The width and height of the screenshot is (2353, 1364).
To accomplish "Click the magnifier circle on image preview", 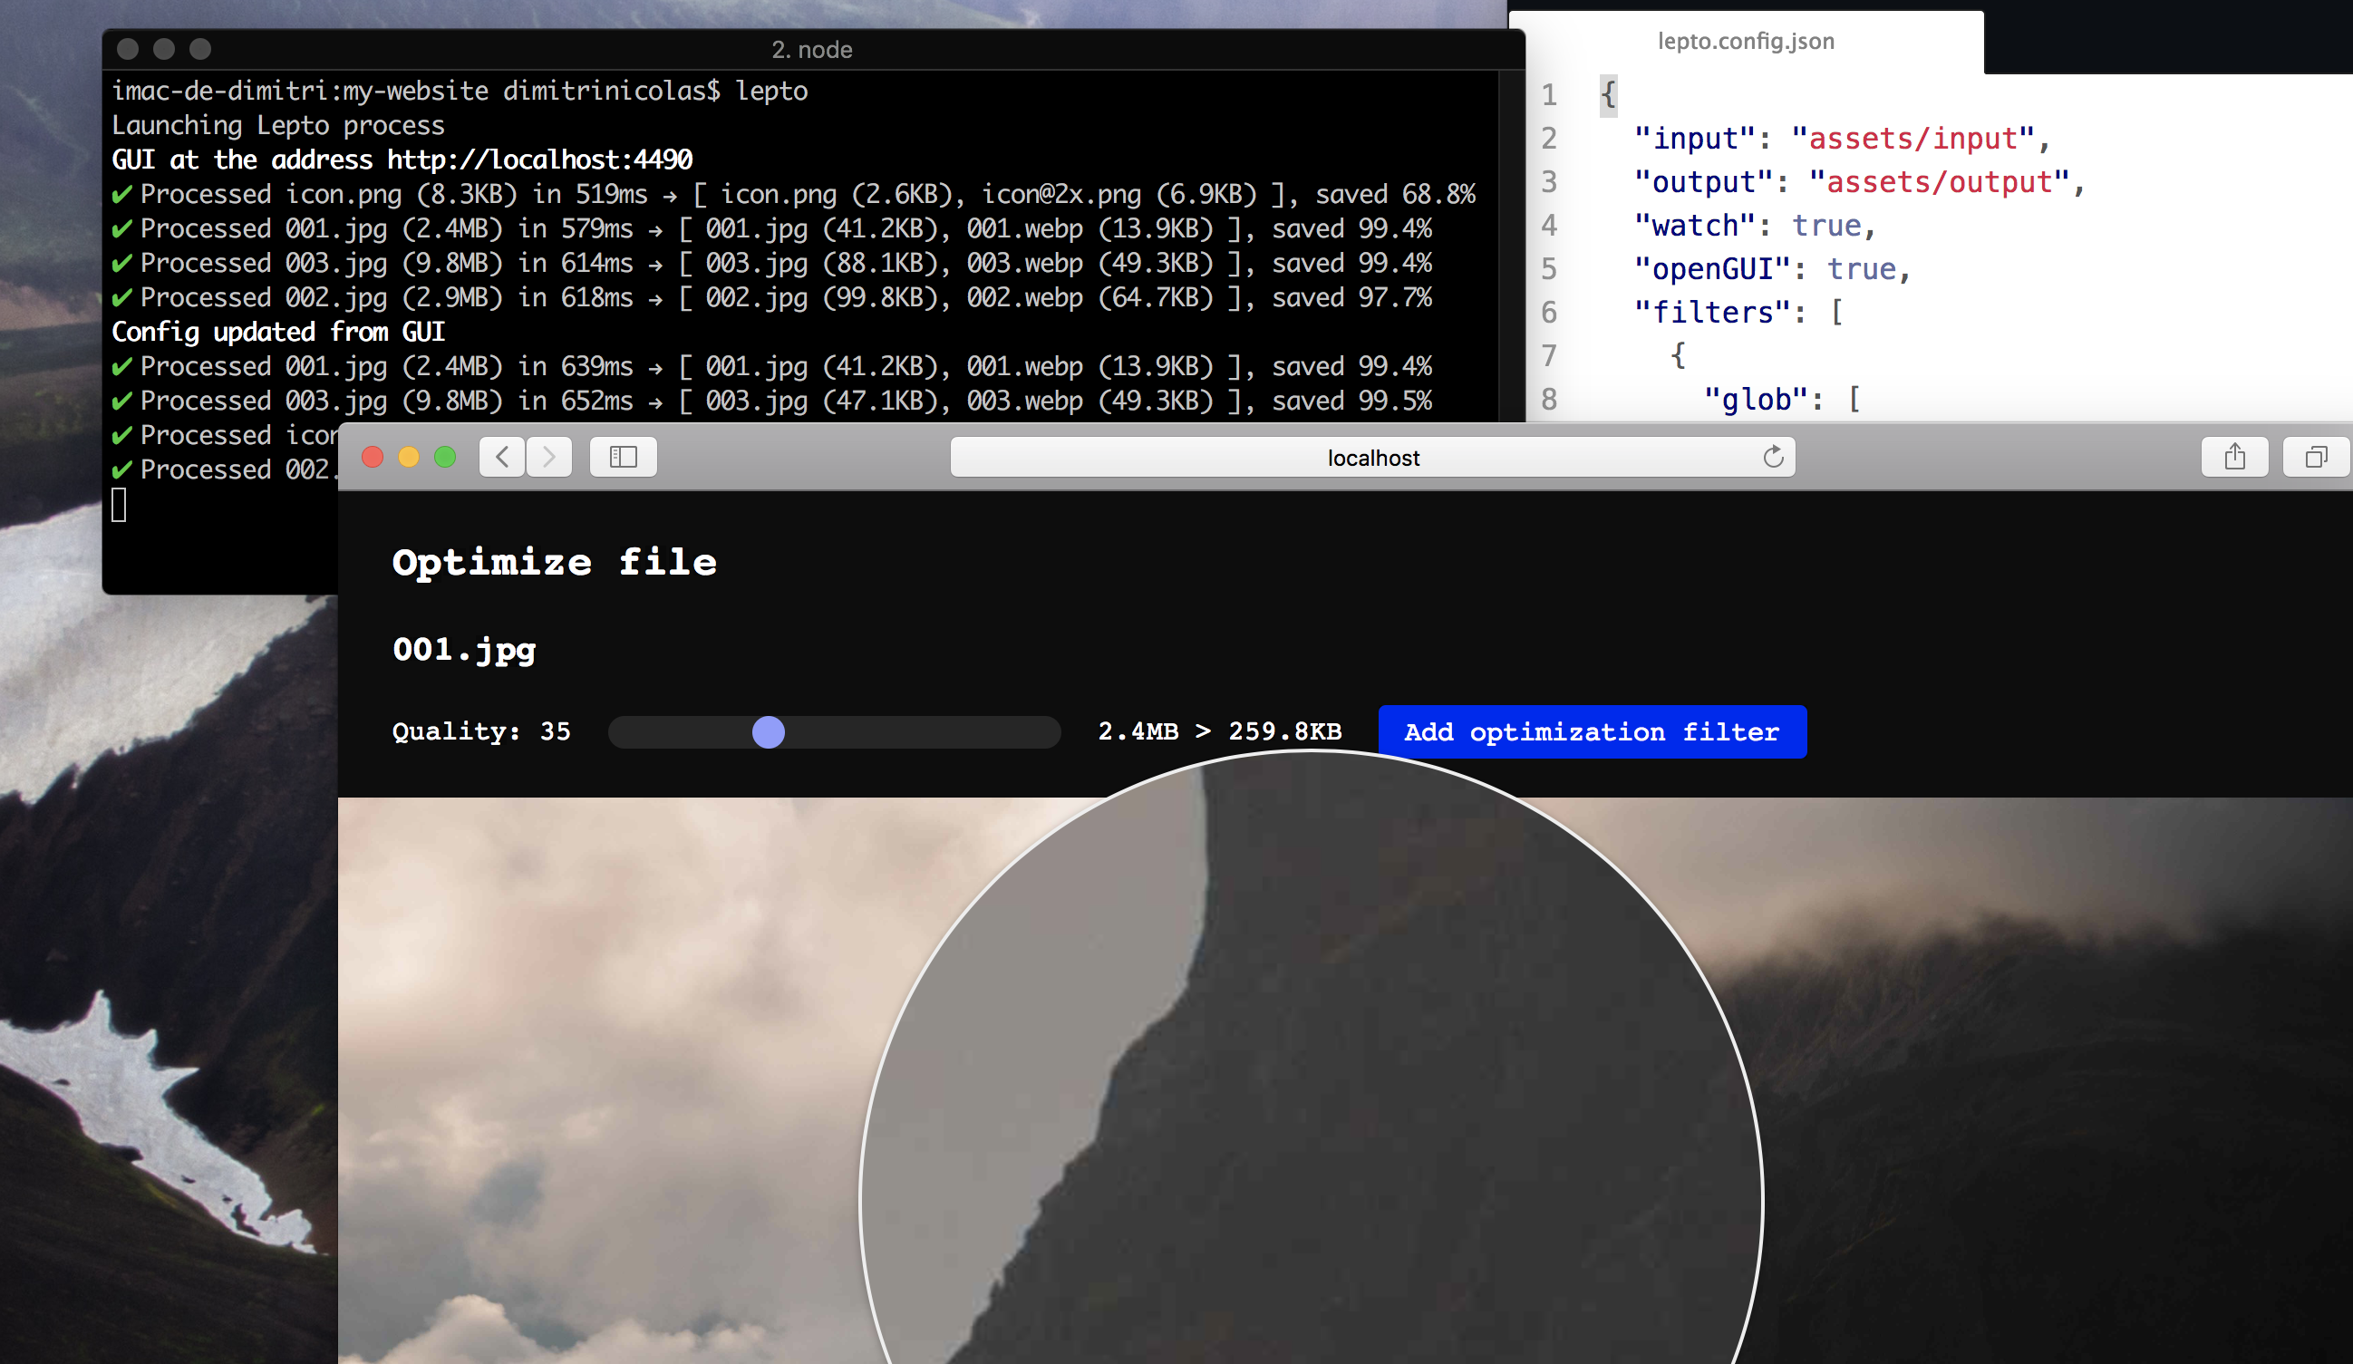I will click(1310, 1120).
